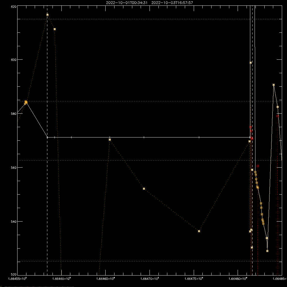Click the y-axis label 560
287x287 pixels.
[x=14, y=168]
